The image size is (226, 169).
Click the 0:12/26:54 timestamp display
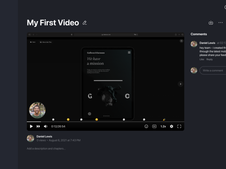[x=58, y=126]
